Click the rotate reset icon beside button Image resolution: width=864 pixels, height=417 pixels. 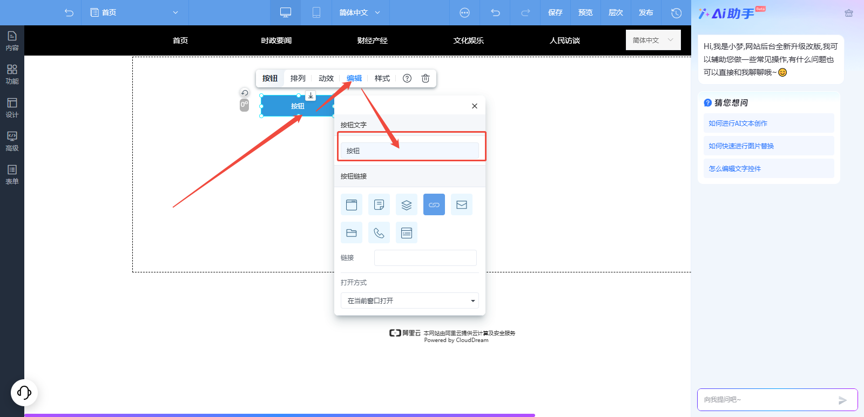click(245, 93)
